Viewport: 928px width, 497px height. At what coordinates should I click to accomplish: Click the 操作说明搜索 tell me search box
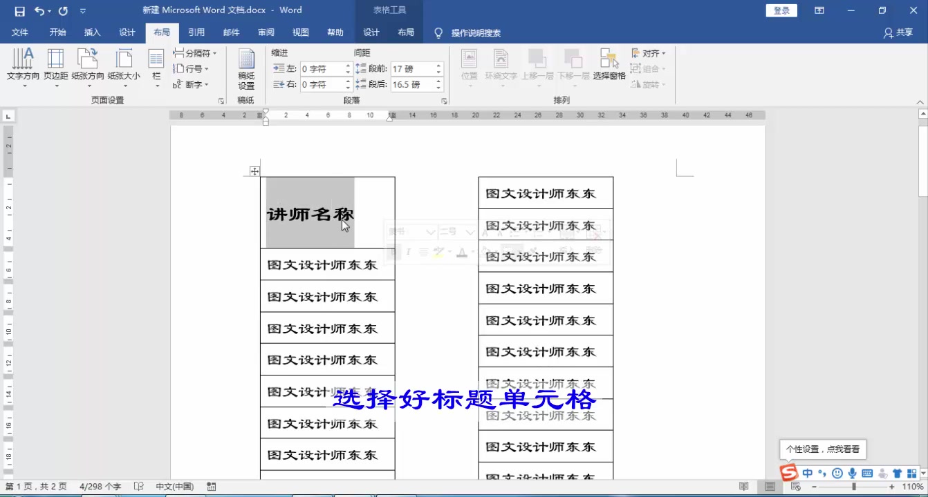pos(476,32)
